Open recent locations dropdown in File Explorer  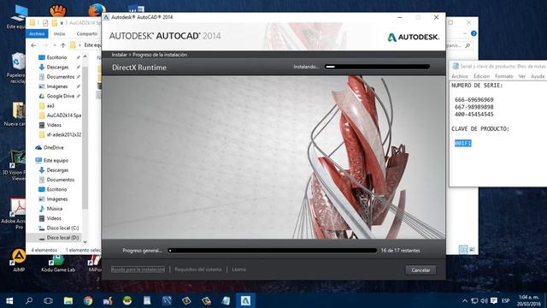tap(55, 45)
